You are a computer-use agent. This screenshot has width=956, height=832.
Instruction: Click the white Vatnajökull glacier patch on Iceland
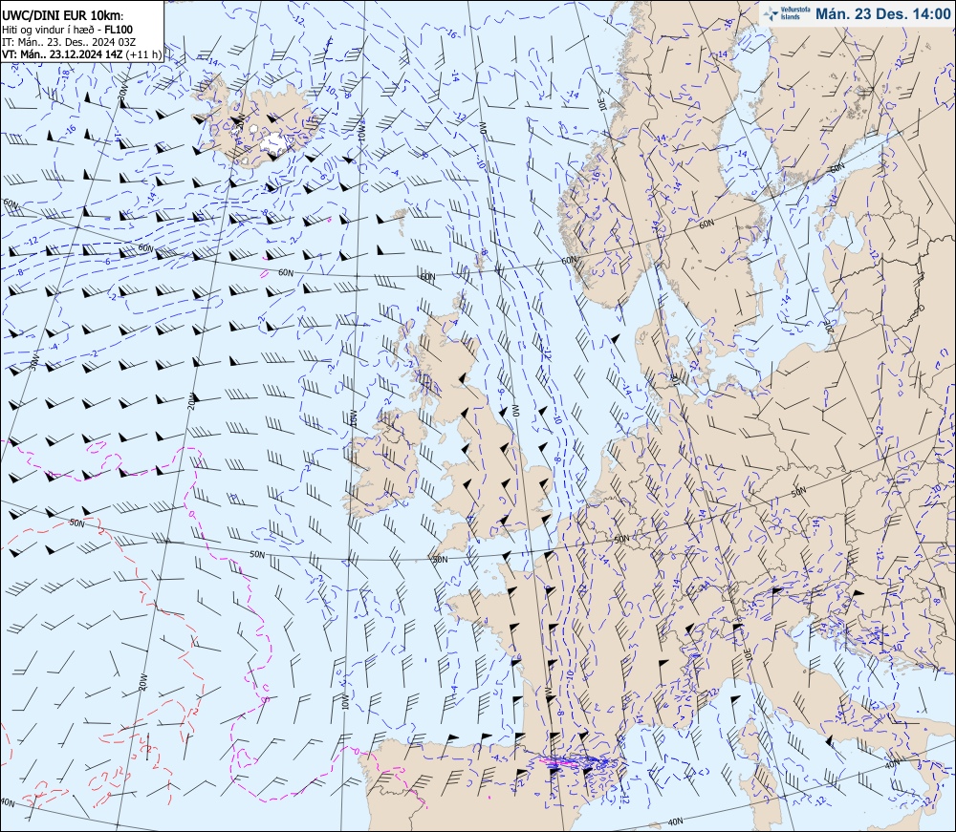[x=276, y=143]
